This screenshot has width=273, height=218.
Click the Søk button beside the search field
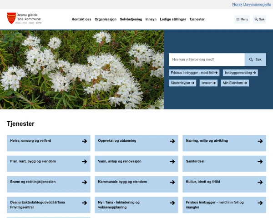[x=255, y=59]
